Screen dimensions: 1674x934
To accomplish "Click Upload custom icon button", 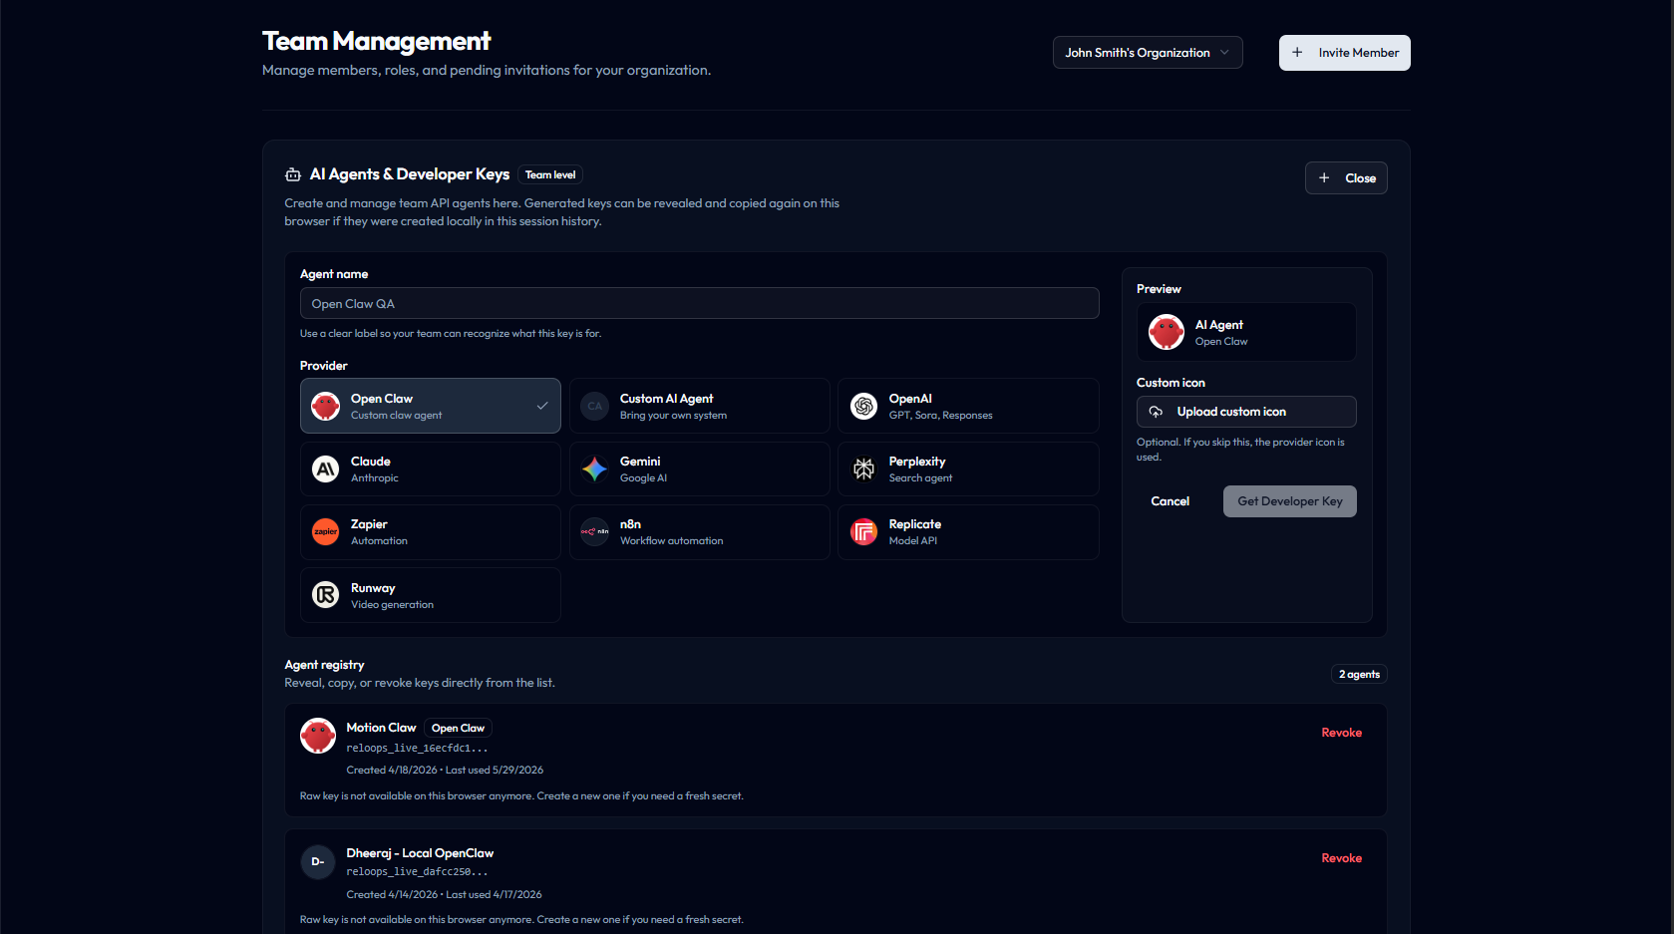I will [x=1246, y=412].
